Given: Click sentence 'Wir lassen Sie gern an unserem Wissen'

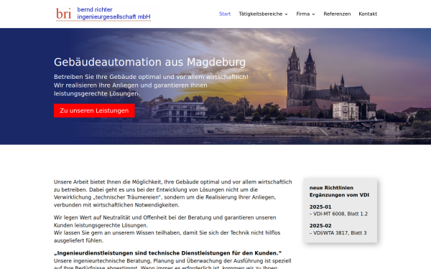Looking at the screenshot, I should click(167, 237).
